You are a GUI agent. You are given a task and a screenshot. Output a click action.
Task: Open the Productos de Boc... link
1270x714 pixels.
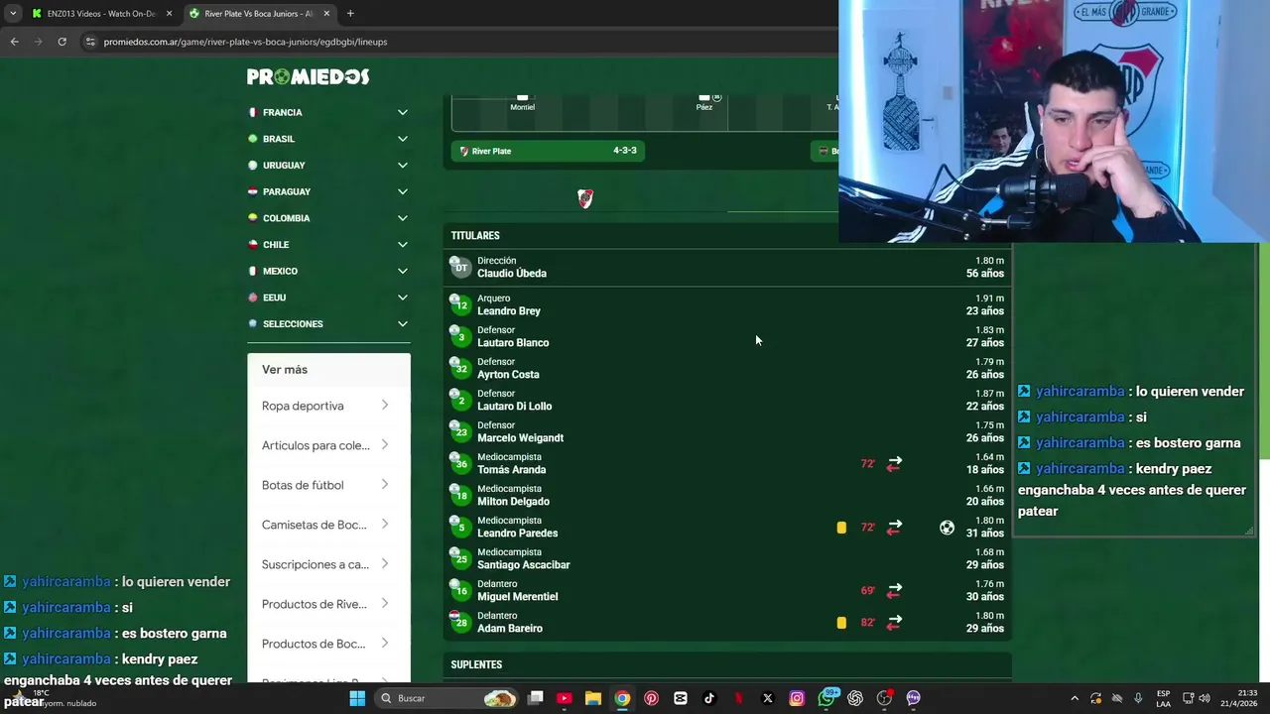click(328, 644)
